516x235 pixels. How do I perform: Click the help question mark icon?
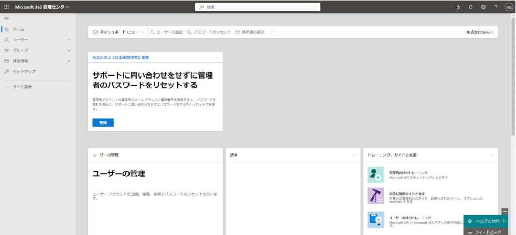[x=496, y=7]
